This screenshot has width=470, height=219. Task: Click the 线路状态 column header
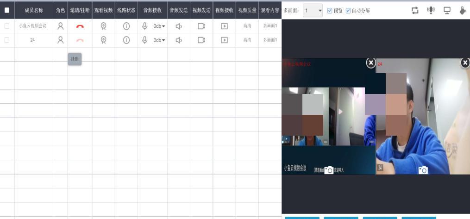click(x=126, y=10)
